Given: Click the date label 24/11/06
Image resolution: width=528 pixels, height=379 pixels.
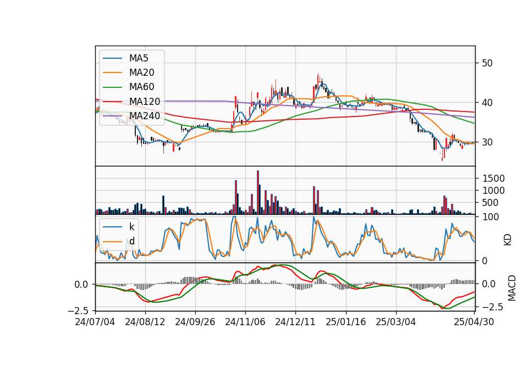Looking at the screenshot, I should (245, 322).
